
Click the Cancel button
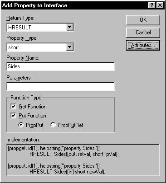click(x=143, y=33)
